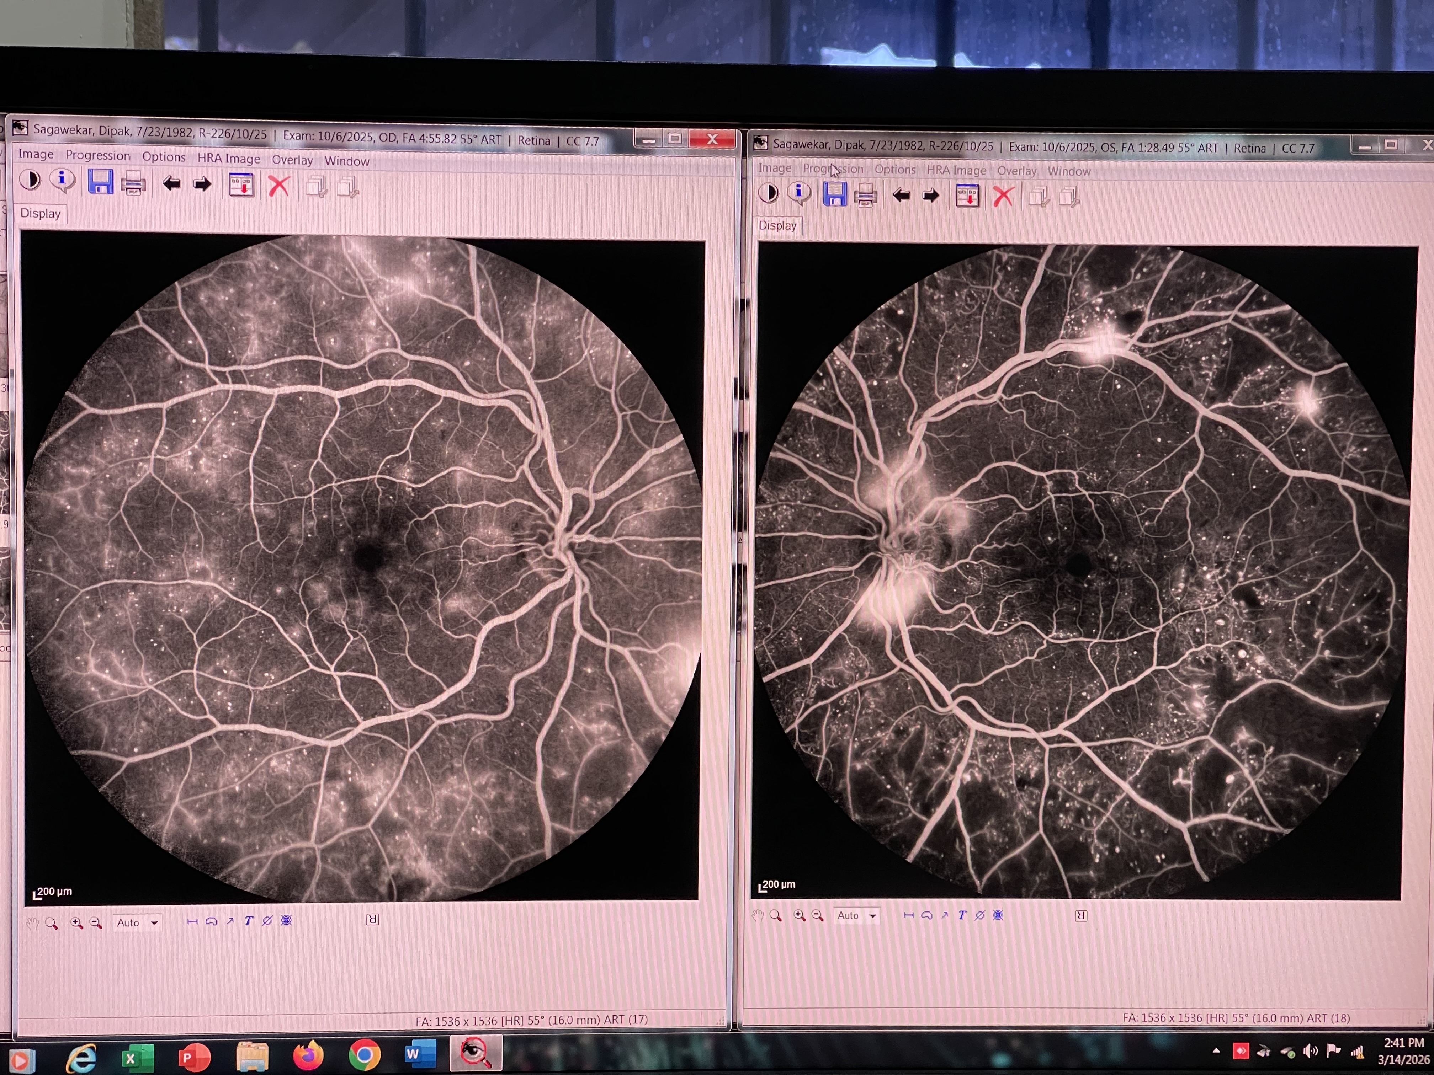Print the OD image
The width and height of the screenshot is (1434, 1075).
pyautogui.click(x=133, y=183)
